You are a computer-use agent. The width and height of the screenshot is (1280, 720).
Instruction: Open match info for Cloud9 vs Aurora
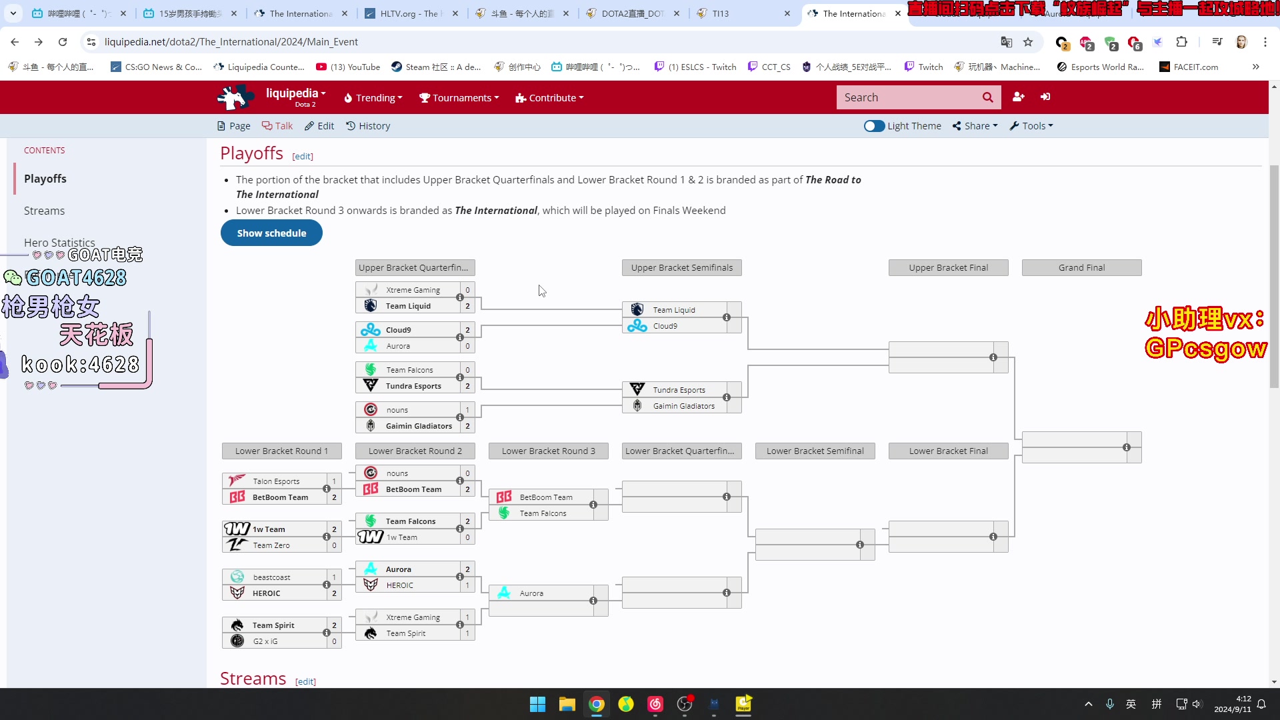(x=460, y=337)
